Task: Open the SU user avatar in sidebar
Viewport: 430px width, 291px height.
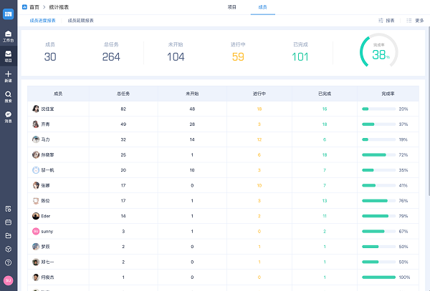Action: [8, 280]
